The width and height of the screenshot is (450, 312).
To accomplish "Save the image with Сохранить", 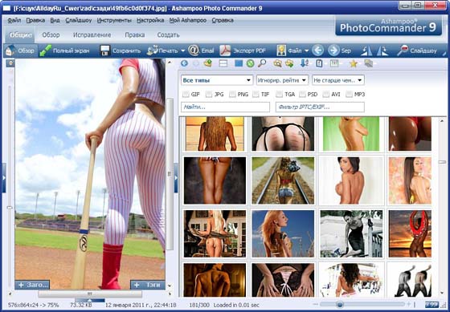I will 121,51.
